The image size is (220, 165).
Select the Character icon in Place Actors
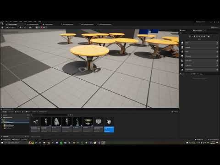[182, 47]
